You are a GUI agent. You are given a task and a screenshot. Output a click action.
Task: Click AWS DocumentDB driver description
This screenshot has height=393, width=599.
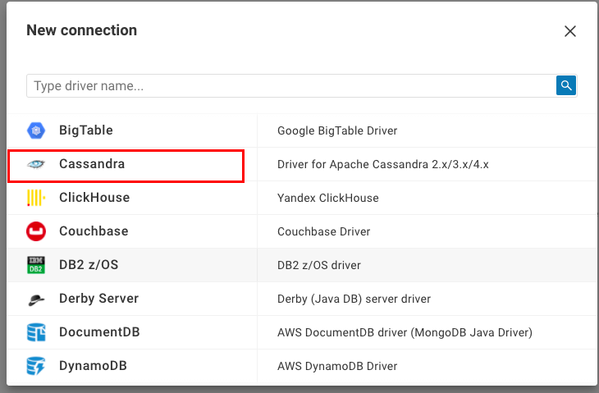[405, 332]
